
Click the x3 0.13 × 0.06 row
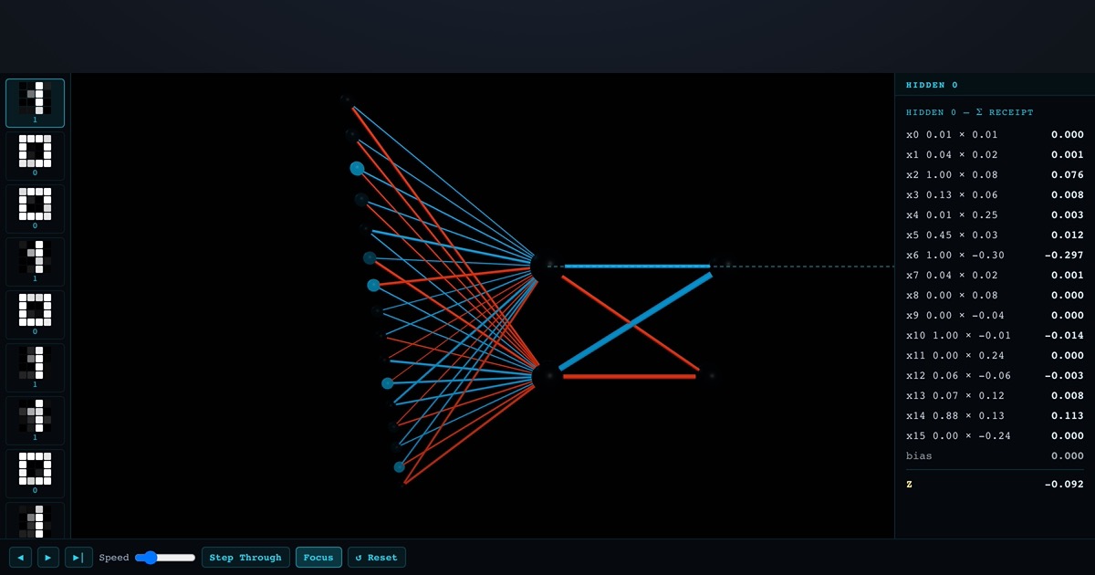(x=995, y=194)
